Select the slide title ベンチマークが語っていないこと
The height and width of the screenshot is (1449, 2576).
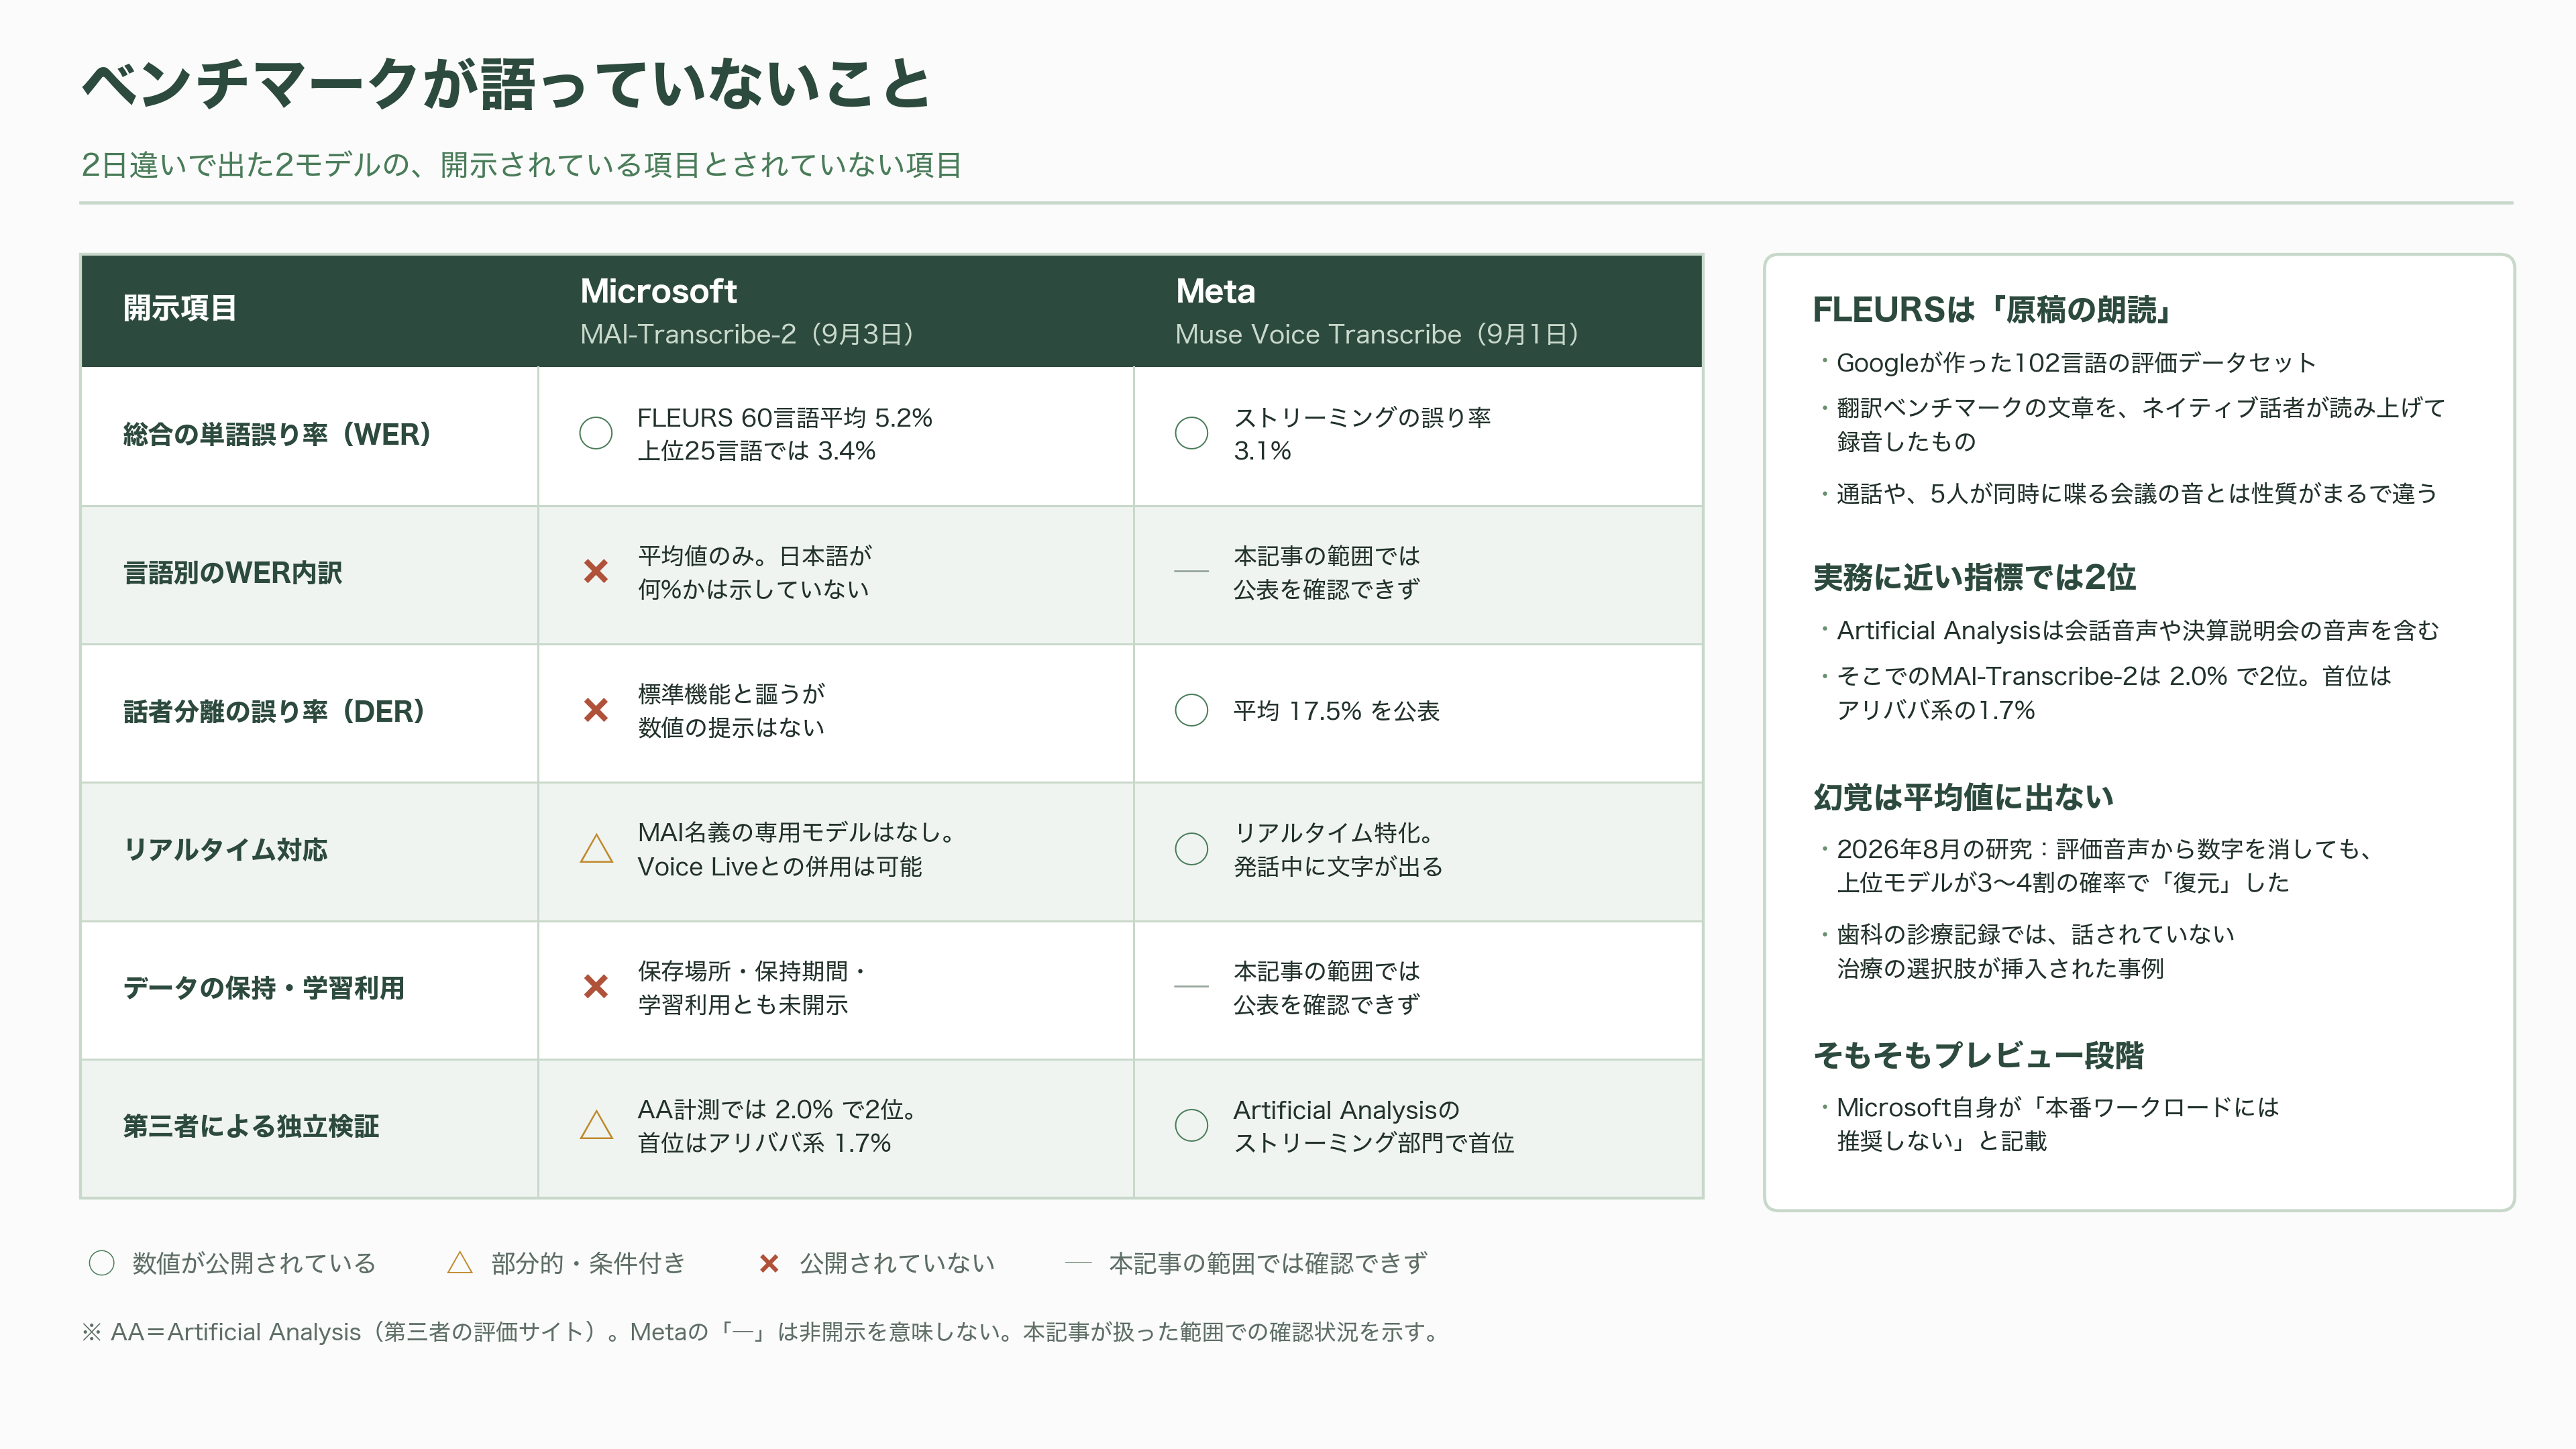point(506,83)
